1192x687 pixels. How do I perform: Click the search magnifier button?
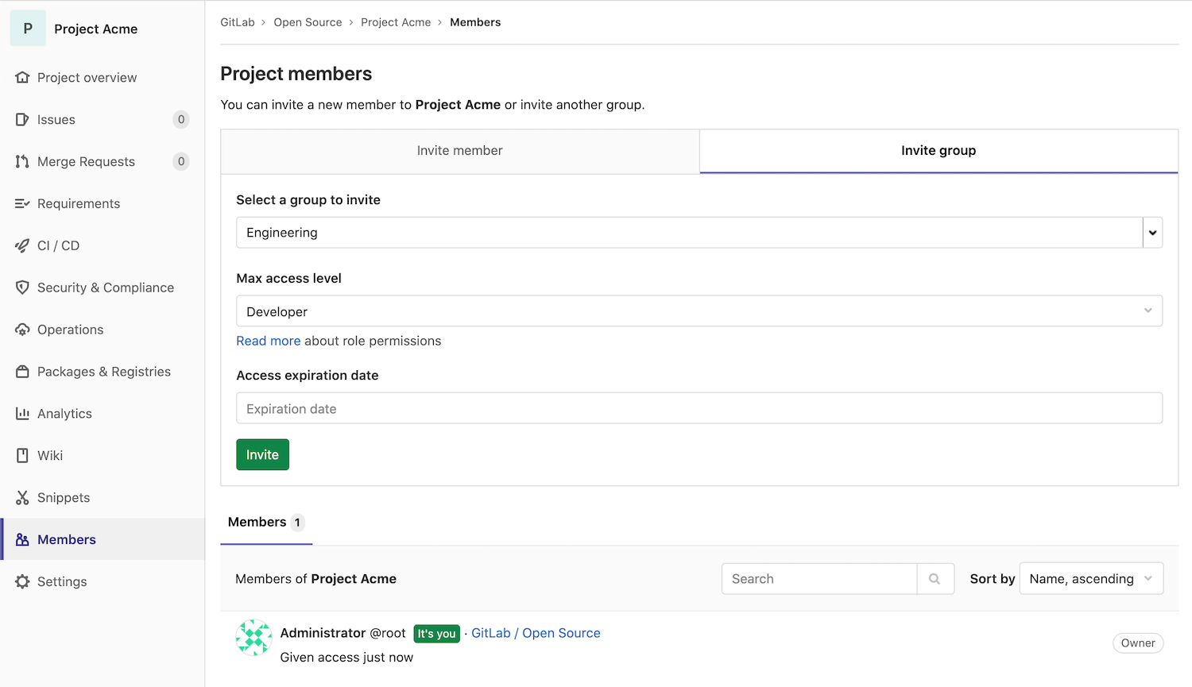click(x=935, y=579)
